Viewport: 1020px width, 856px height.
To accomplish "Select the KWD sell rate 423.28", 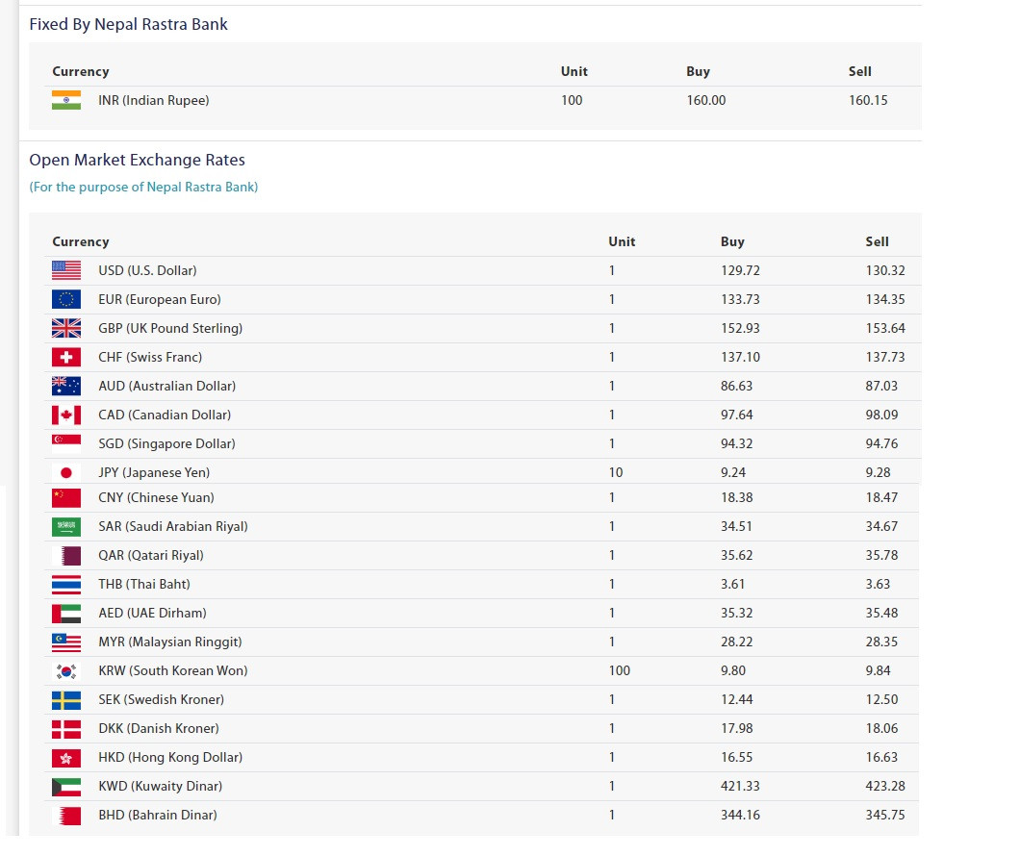I will 885,787.
